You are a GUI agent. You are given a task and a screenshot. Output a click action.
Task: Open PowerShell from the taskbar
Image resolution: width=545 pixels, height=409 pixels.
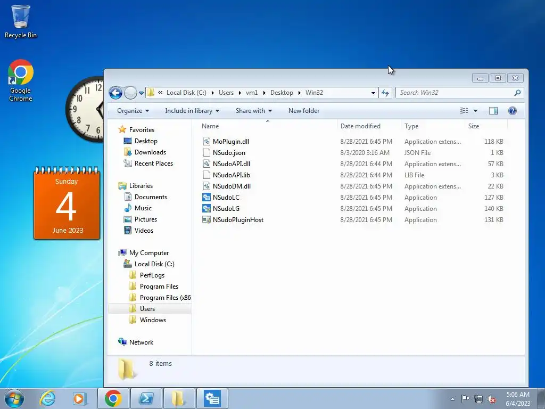point(146,398)
